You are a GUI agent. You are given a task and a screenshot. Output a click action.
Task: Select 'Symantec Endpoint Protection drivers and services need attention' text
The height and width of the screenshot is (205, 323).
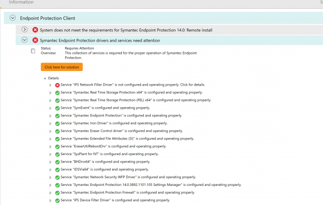pyautogui.click(x=100, y=41)
